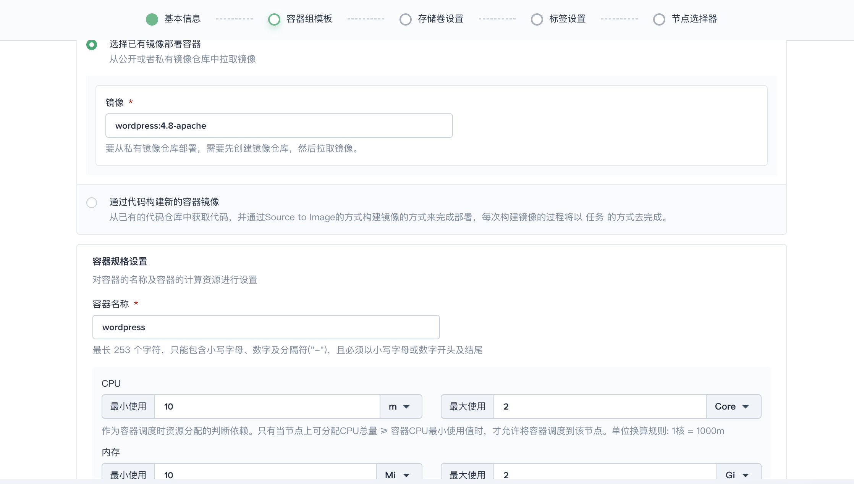Click the 节点选择器 tab label

694,18
